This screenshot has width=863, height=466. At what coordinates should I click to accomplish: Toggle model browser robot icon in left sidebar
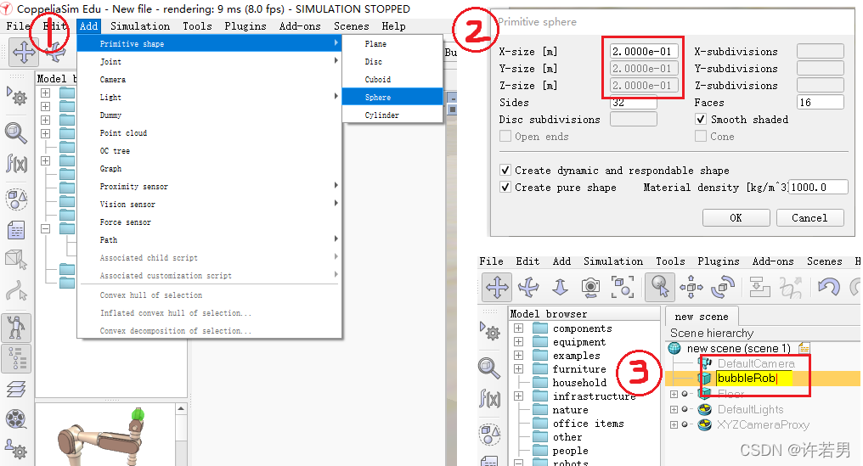click(x=16, y=328)
